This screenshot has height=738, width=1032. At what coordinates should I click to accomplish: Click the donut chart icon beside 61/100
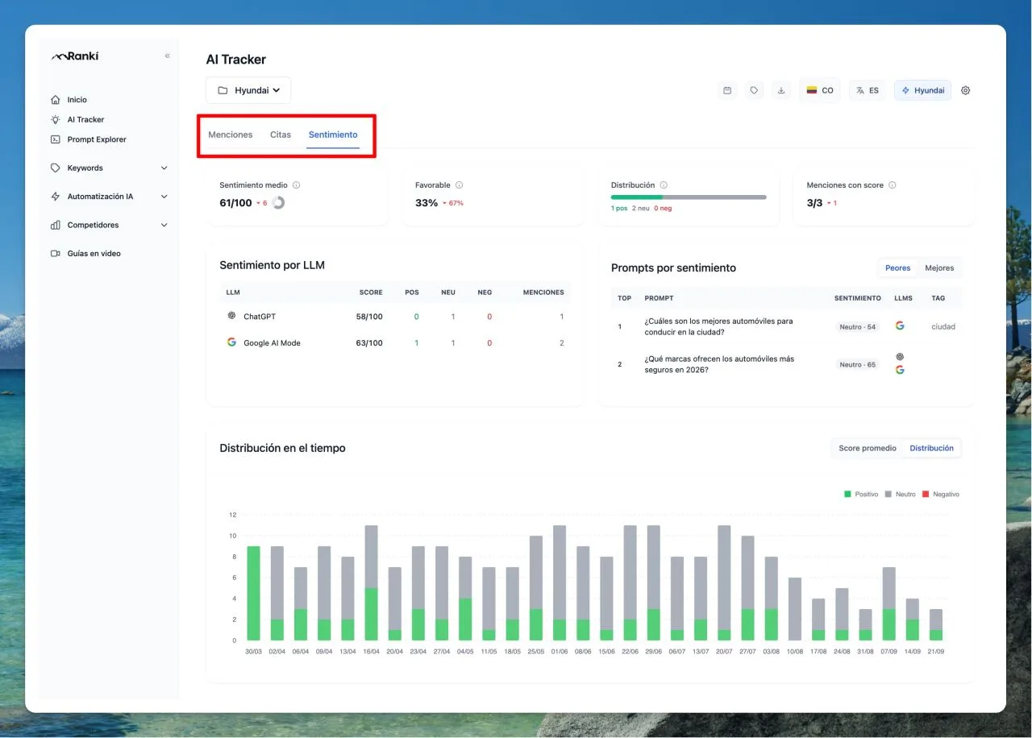tap(278, 202)
